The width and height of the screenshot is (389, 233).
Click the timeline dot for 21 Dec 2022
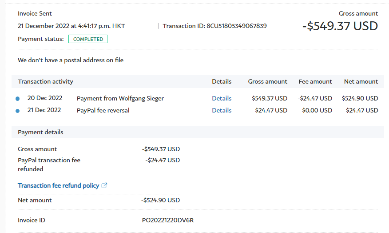coord(17,110)
